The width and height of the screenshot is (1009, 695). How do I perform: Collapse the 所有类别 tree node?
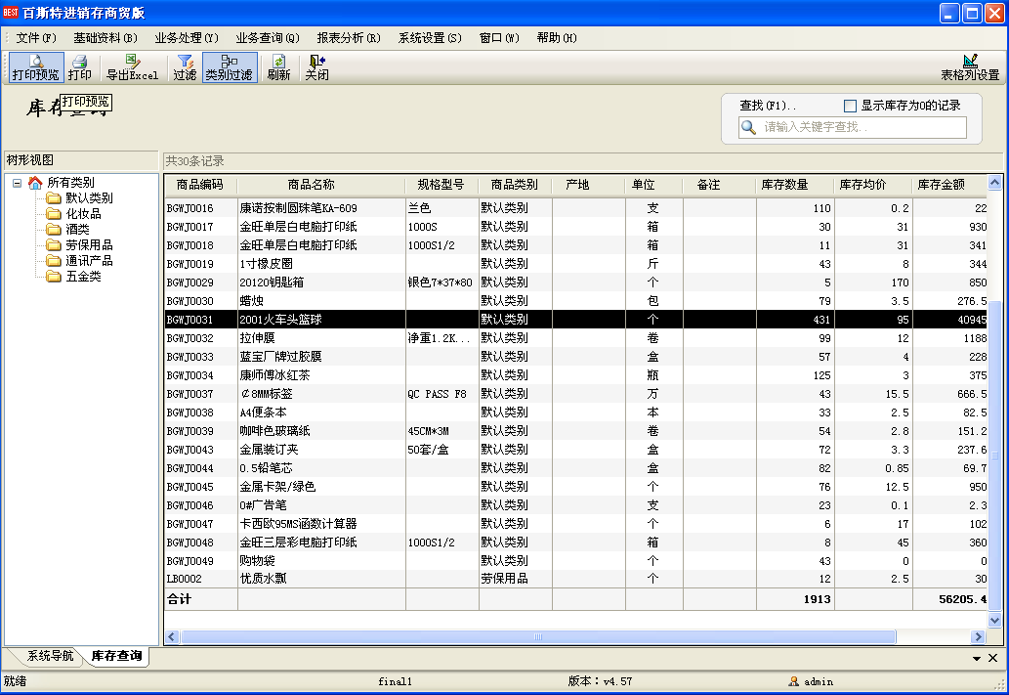click(18, 183)
